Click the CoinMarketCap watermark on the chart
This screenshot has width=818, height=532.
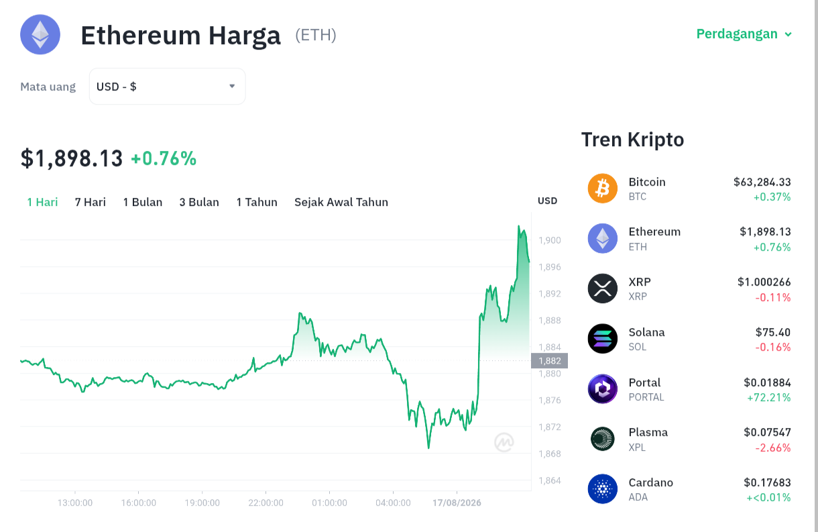(x=504, y=442)
